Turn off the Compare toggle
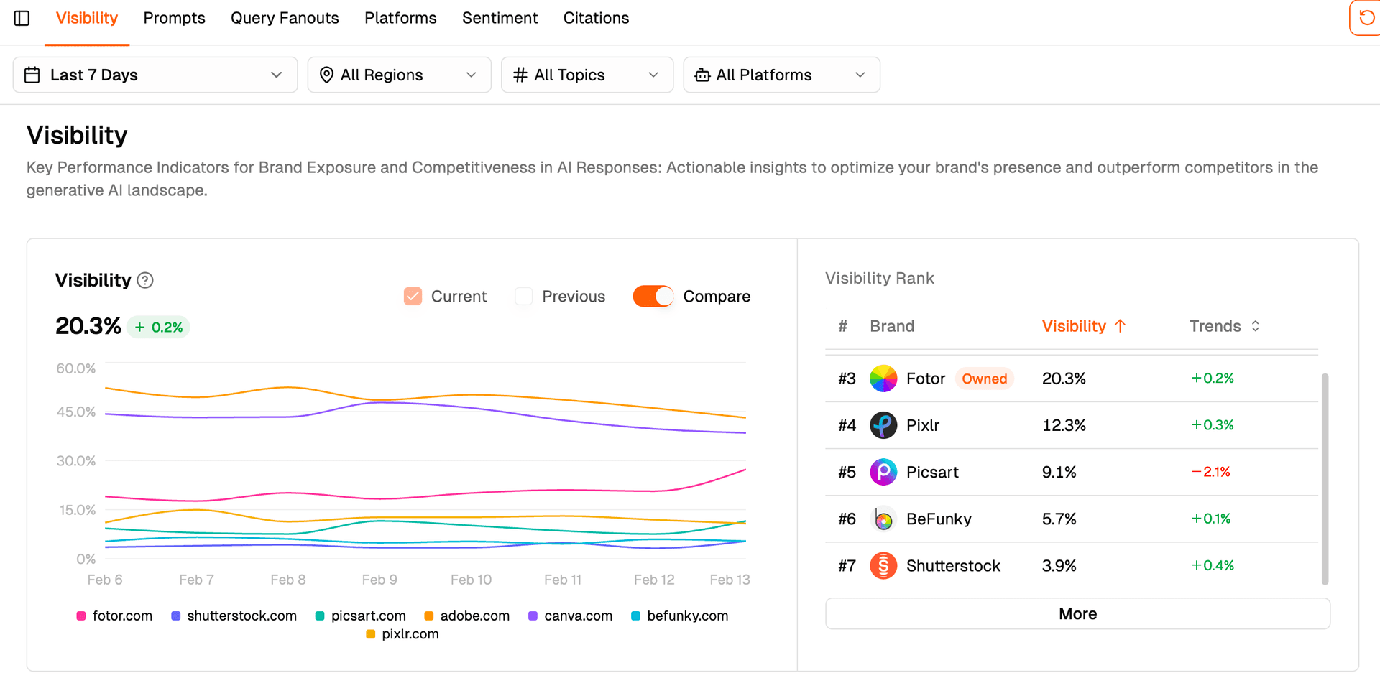This screenshot has width=1380, height=678. [x=653, y=296]
